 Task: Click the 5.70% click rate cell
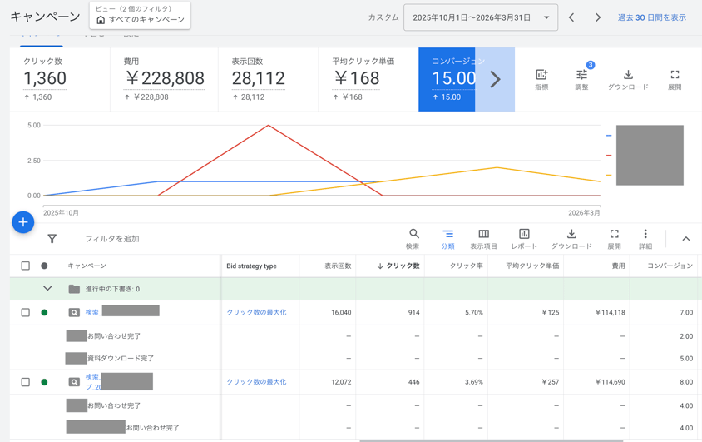click(x=473, y=313)
